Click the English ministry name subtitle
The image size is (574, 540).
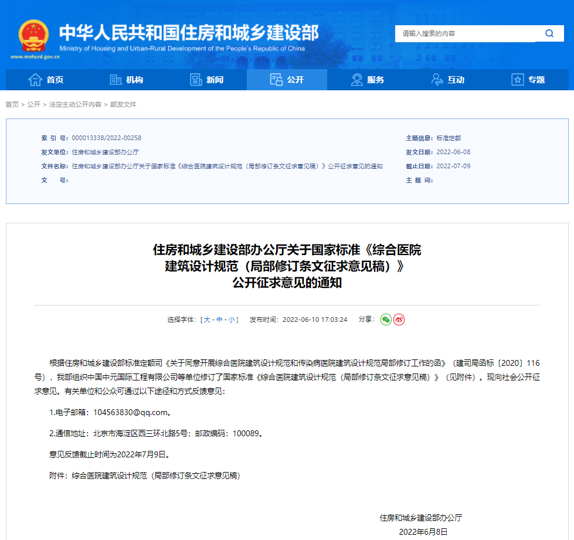tap(182, 48)
